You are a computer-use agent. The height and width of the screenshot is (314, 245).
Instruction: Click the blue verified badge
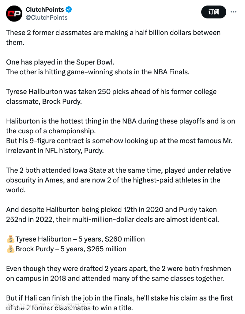[x=69, y=10]
